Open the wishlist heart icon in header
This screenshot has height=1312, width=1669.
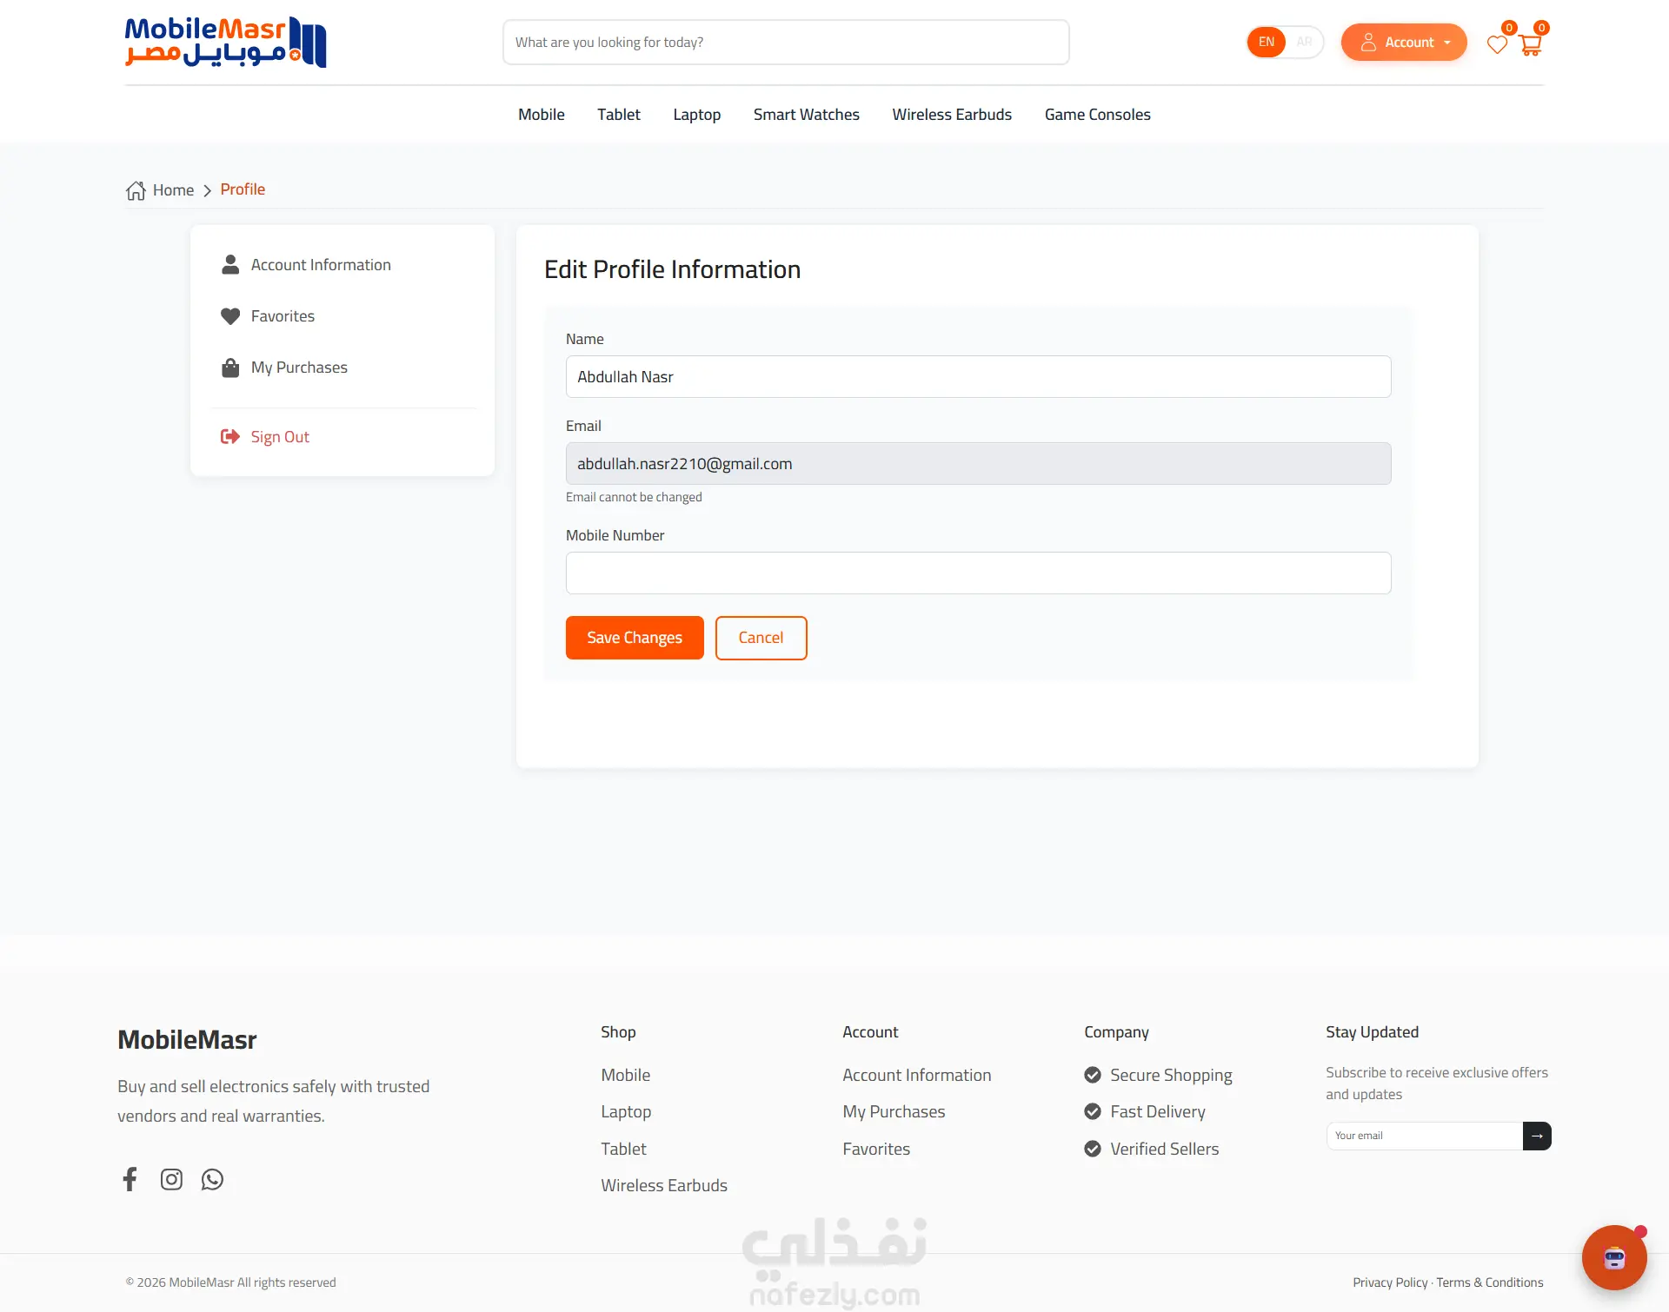pos(1497,44)
